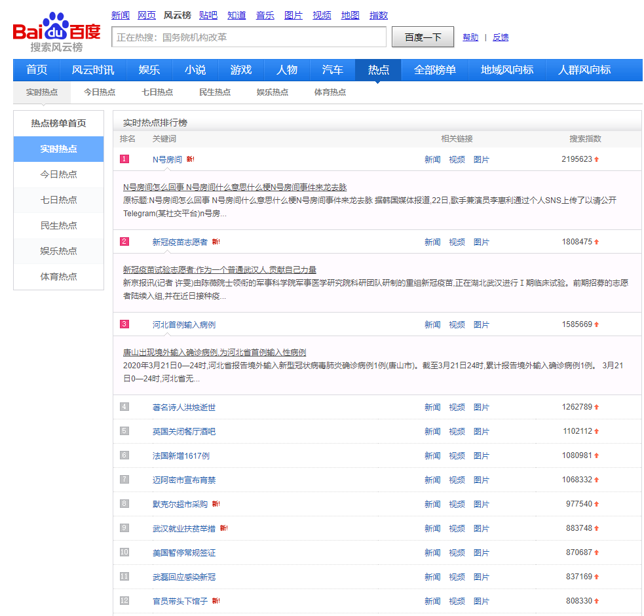Select the 今日热点 sub-tab under the navigation
The width and height of the screenshot is (644, 616).
click(x=100, y=92)
